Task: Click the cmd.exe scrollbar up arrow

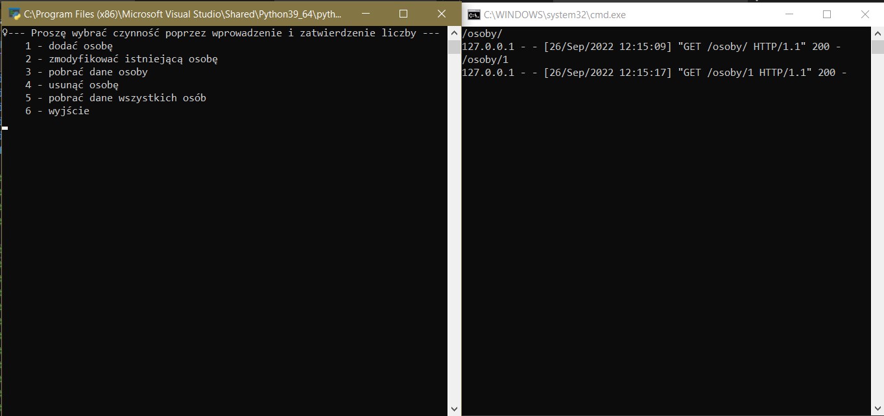Action: pos(878,33)
